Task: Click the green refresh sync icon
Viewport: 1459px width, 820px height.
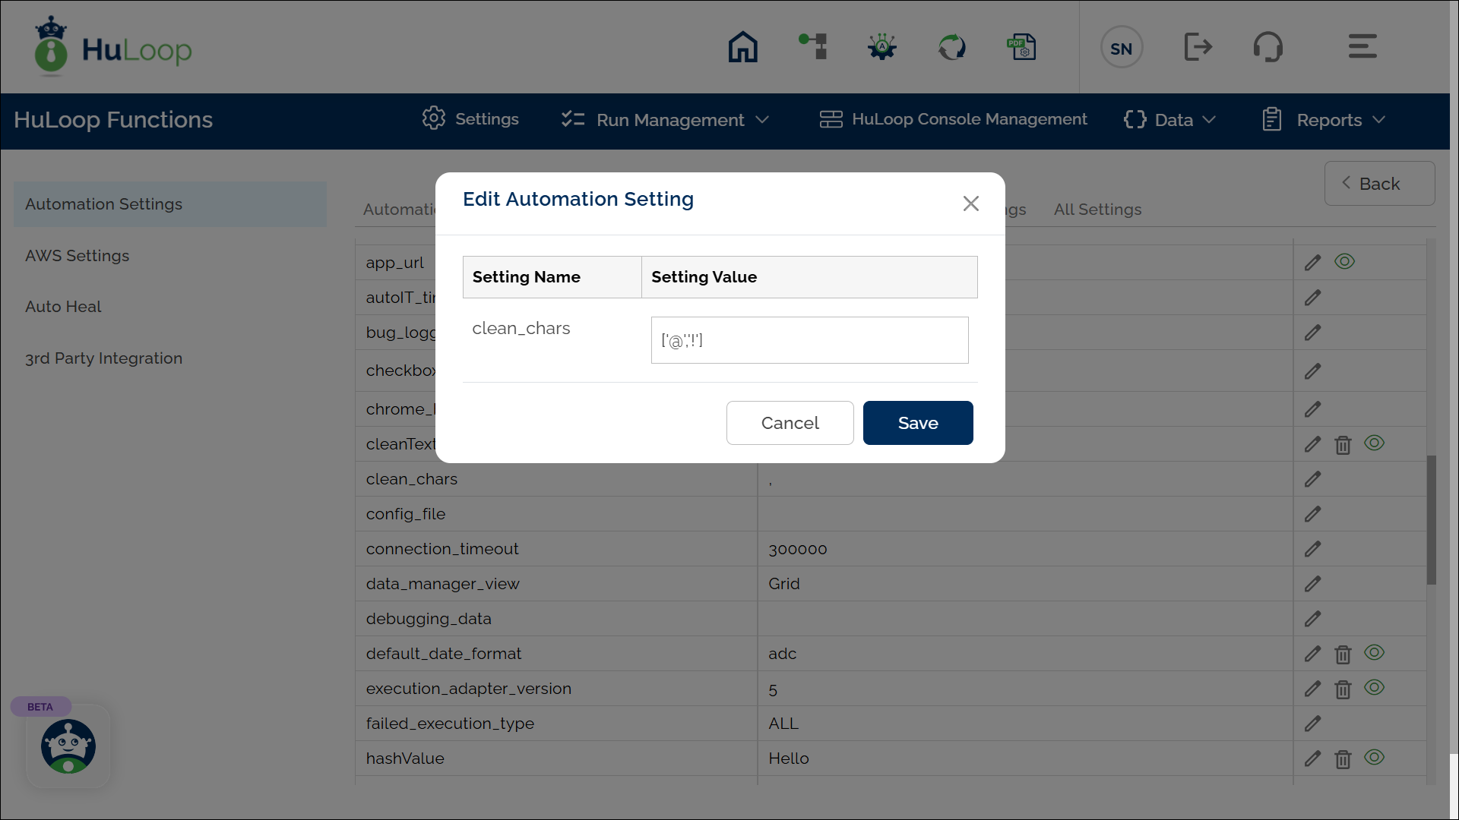Action: pos(951,47)
